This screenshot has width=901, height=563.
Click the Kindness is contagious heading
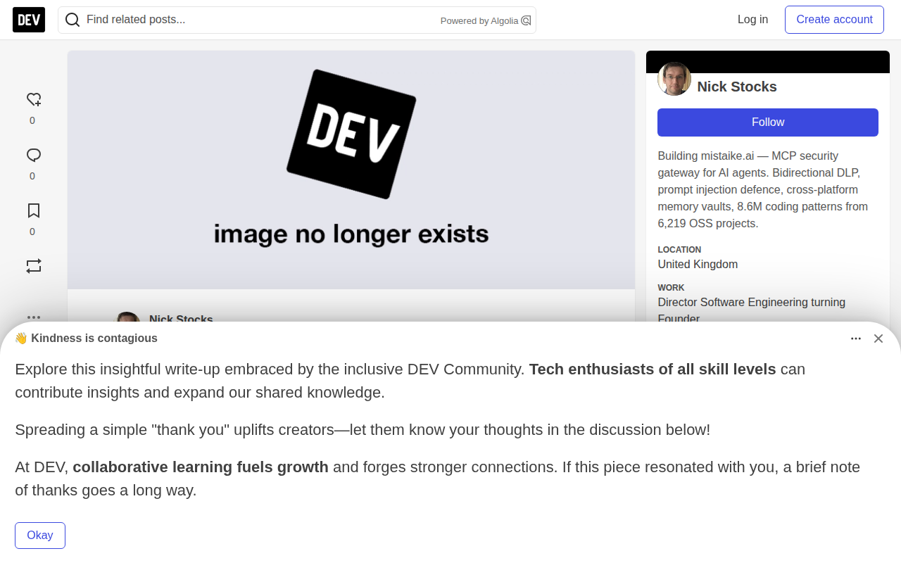coord(86,339)
